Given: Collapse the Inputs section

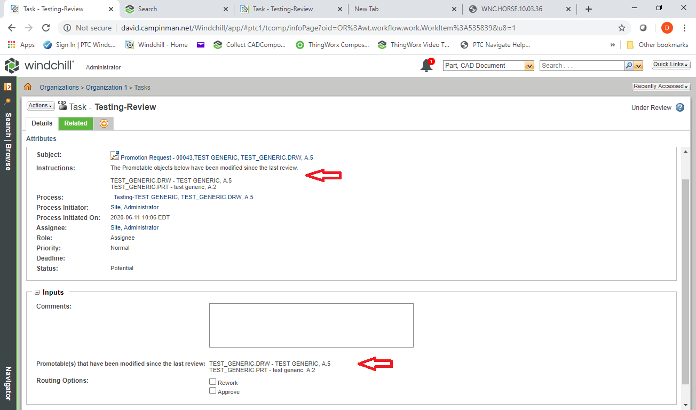Looking at the screenshot, I should (37, 292).
